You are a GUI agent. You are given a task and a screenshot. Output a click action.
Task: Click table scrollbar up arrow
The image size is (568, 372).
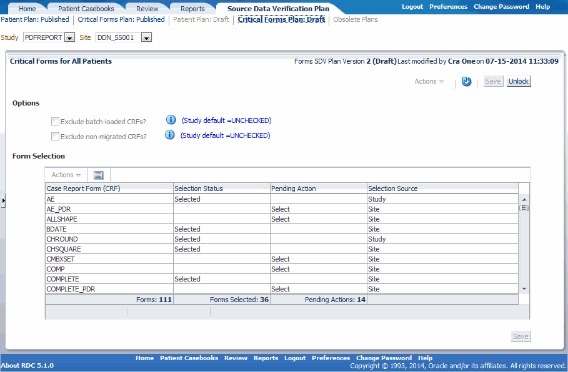coord(524,199)
